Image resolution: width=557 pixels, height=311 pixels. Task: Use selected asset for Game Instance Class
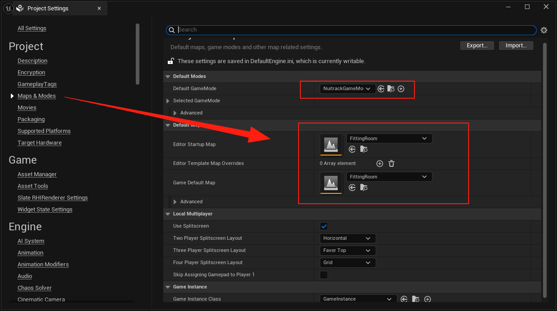(404, 299)
